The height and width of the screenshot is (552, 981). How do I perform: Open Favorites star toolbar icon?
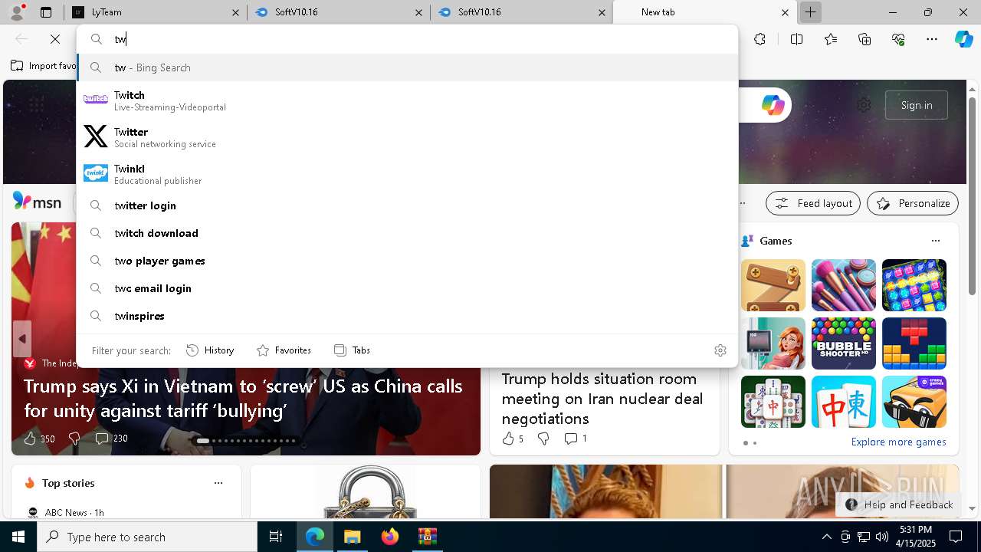click(831, 39)
